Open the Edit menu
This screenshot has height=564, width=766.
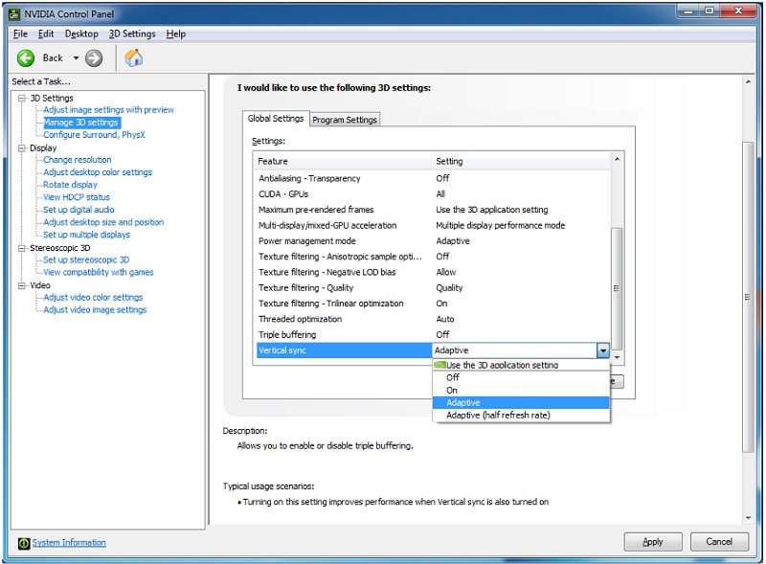click(46, 34)
